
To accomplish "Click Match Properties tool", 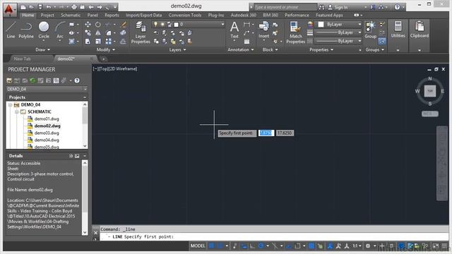I will tap(295, 32).
